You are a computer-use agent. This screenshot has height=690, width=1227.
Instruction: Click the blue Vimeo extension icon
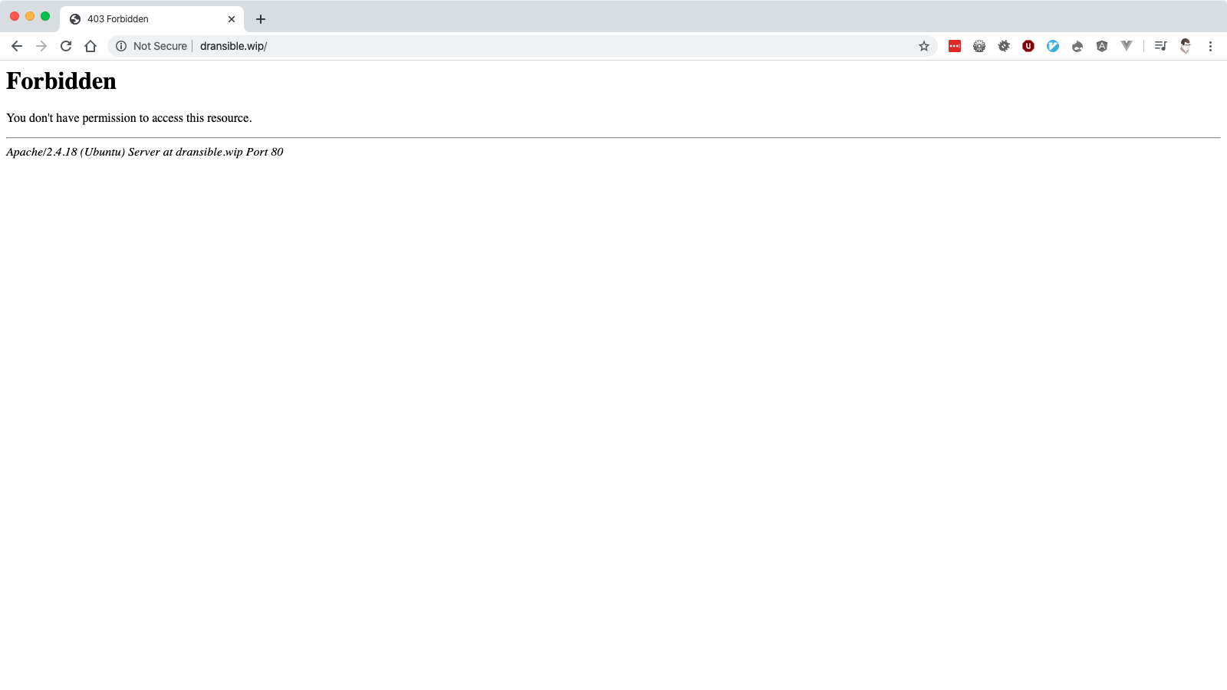[x=1053, y=46]
